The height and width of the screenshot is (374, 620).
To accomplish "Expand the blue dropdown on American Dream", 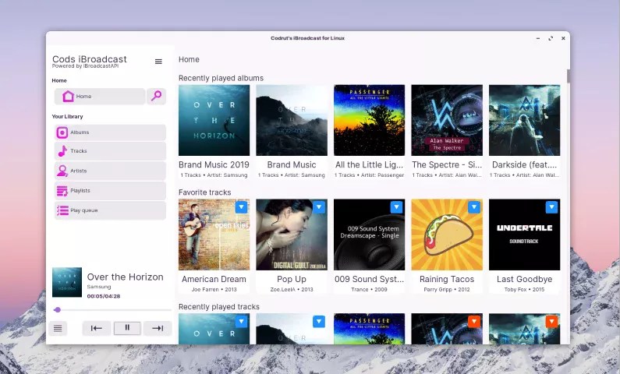I will (241, 207).
